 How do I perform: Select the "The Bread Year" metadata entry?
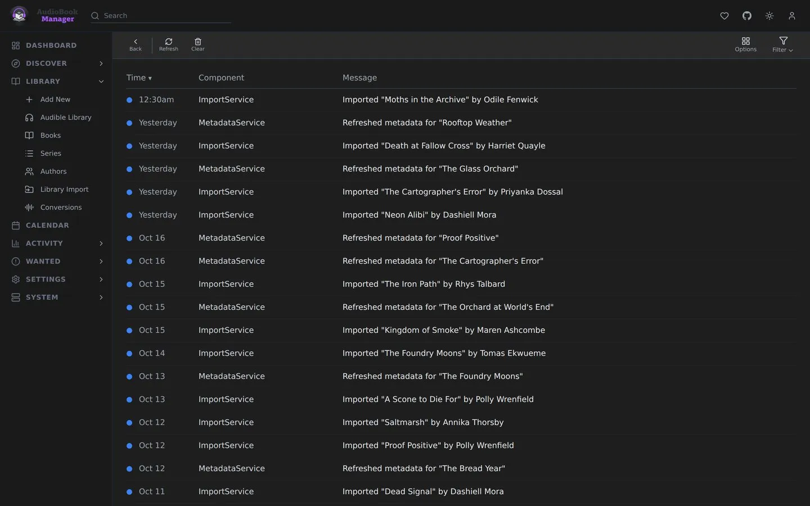(461, 468)
